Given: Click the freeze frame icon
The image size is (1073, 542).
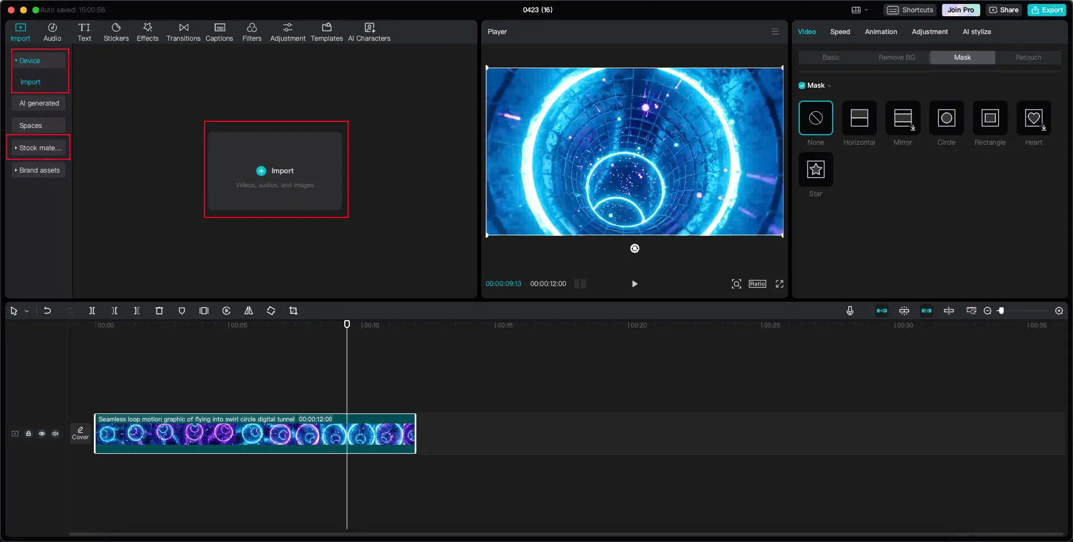Looking at the screenshot, I should [204, 311].
